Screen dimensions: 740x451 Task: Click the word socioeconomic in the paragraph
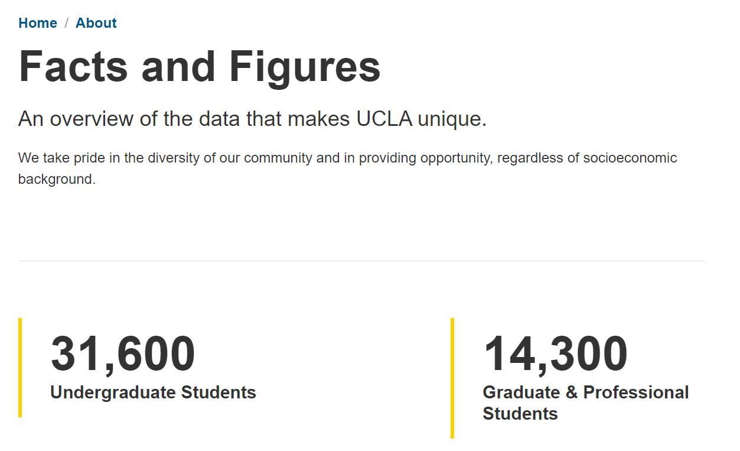pyautogui.click(x=630, y=158)
